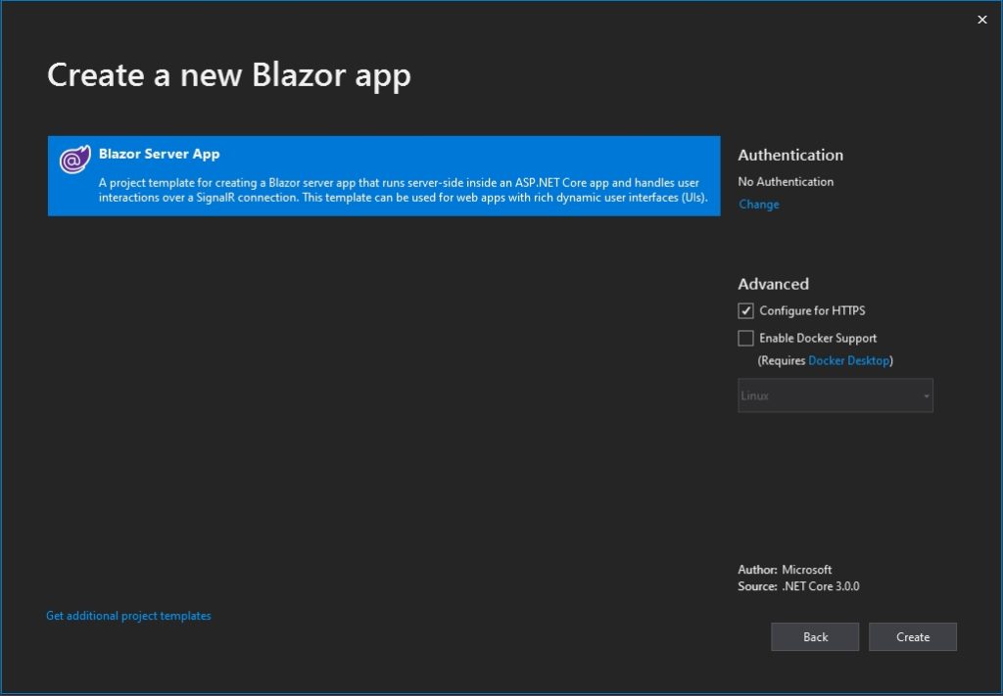This screenshot has height=696, width=1003.
Task: Click the Blazor Server App title text
Action: (x=159, y=154)
